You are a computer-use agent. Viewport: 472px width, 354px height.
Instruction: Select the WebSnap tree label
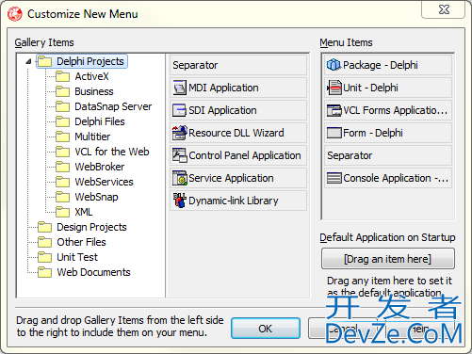(96, 197)
